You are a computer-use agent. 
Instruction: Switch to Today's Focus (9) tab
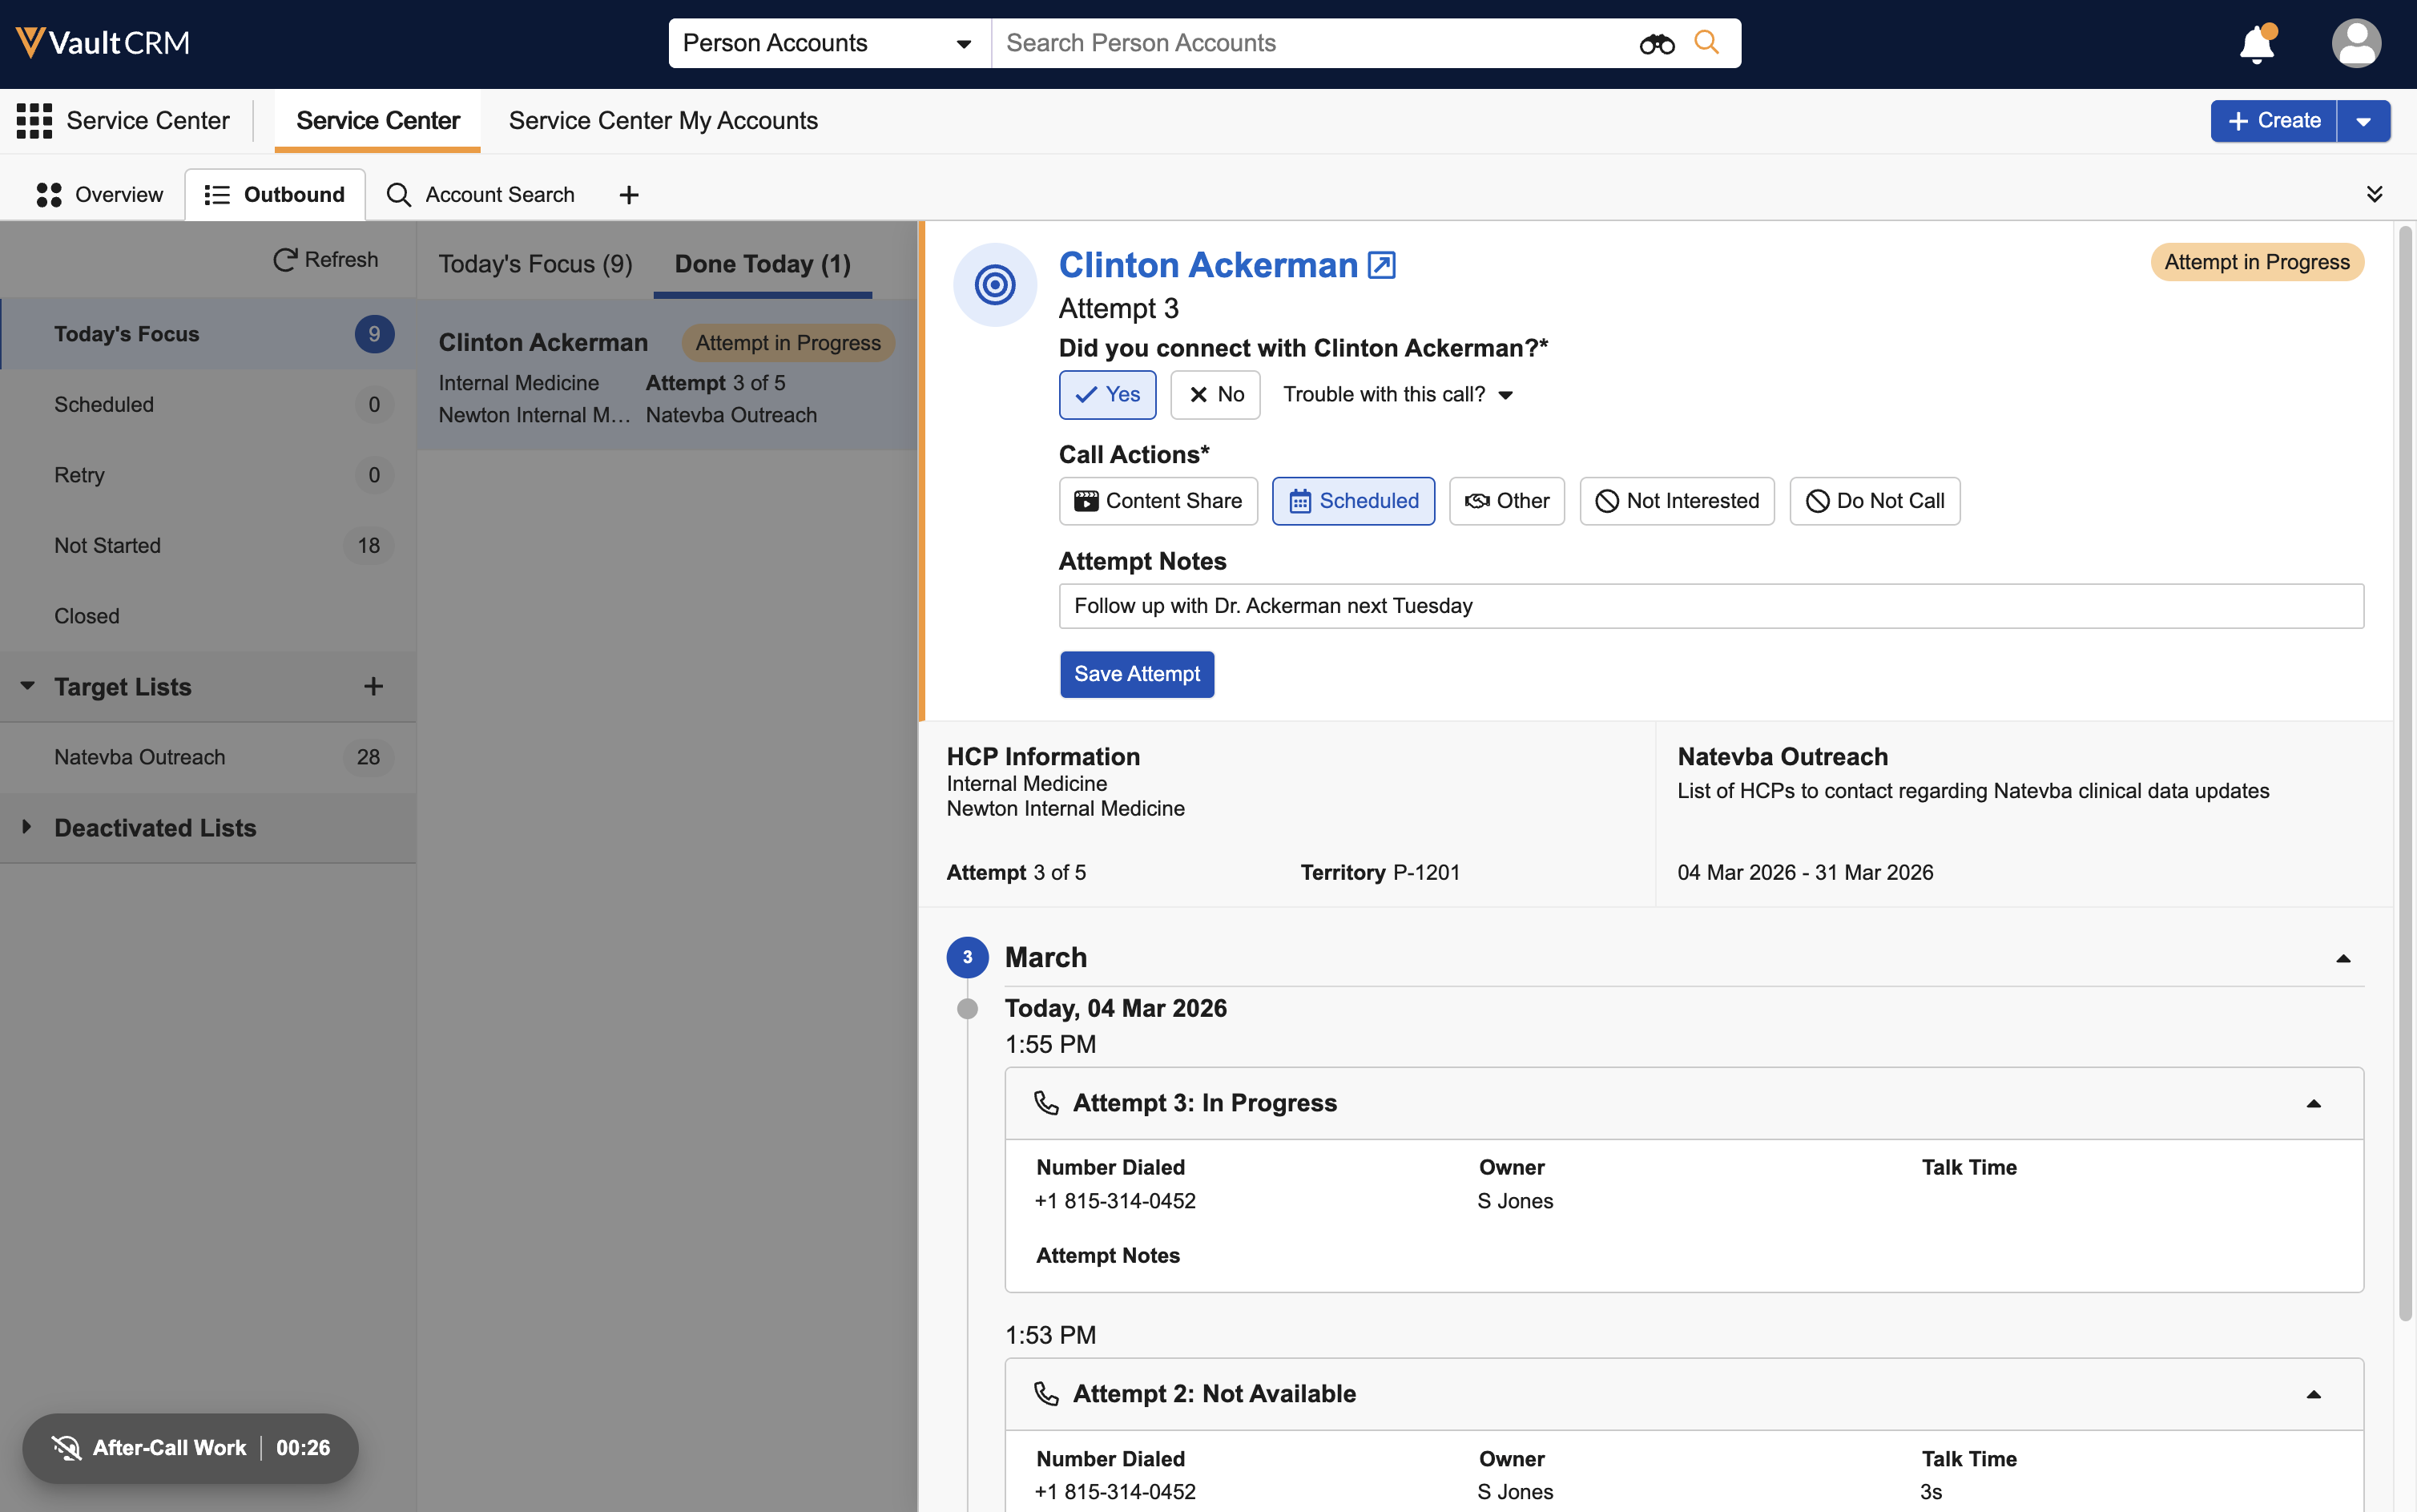click(x=535, y=264)
